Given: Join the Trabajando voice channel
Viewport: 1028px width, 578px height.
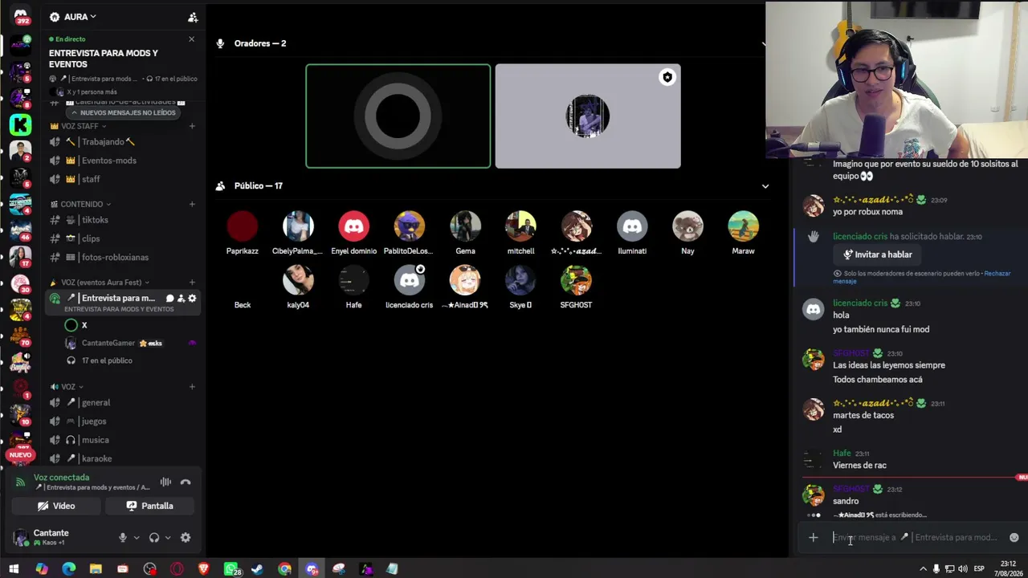Looking at the screenshot, I should tap(108, 142).
